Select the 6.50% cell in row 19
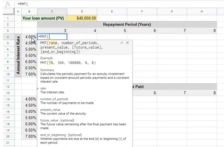 pyautogui.click(x=29, y=130)
